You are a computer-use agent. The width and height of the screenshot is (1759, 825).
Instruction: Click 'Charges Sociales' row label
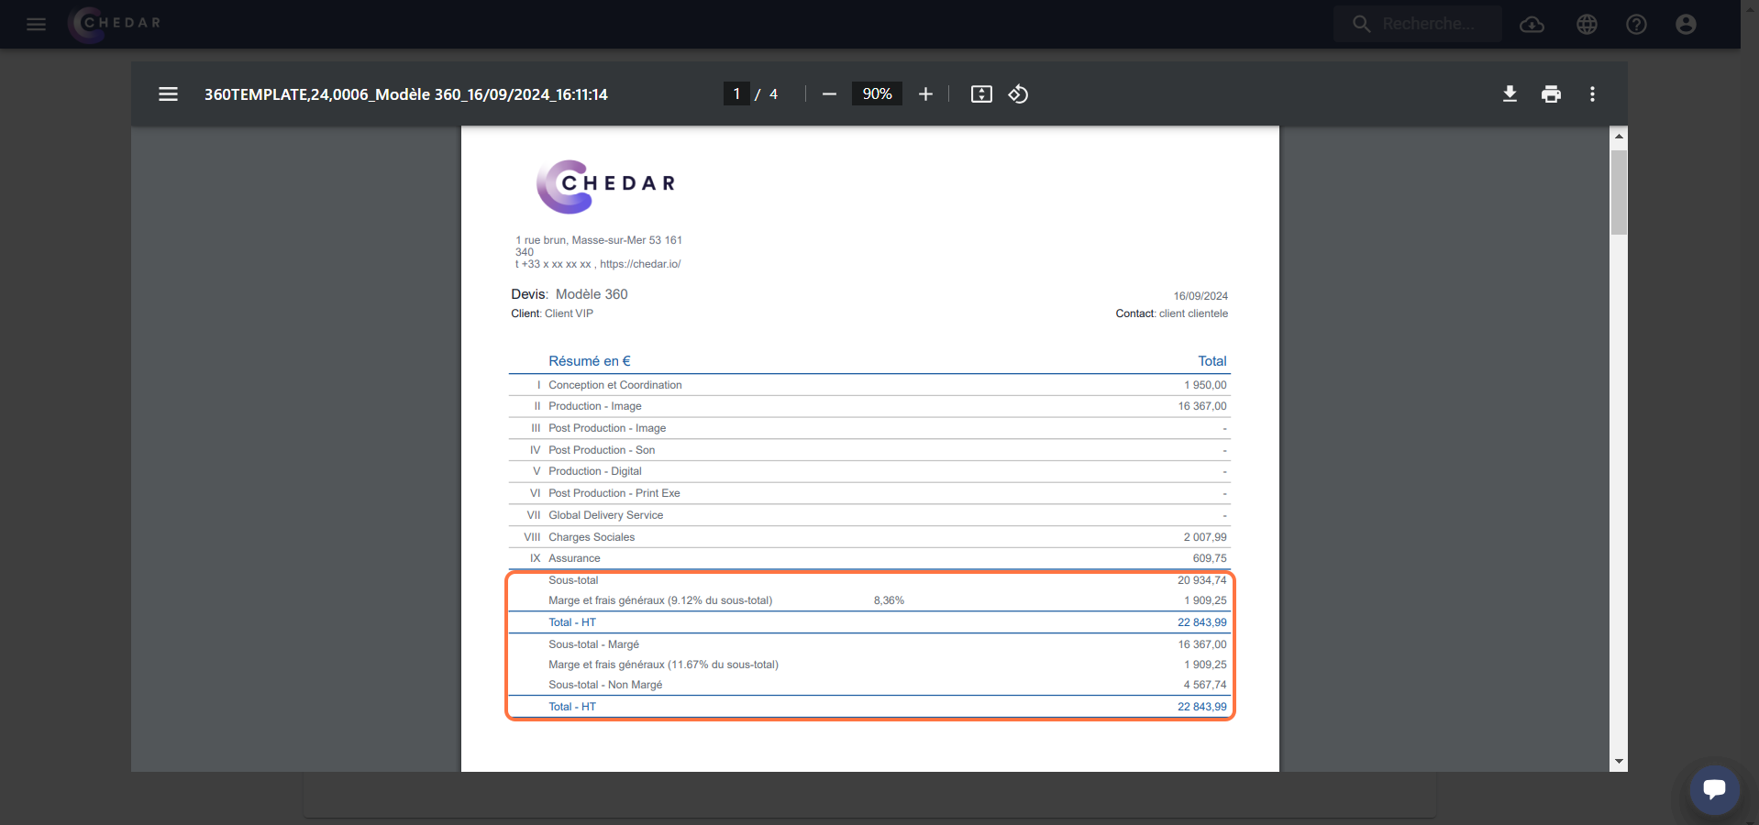coord(592,537)
